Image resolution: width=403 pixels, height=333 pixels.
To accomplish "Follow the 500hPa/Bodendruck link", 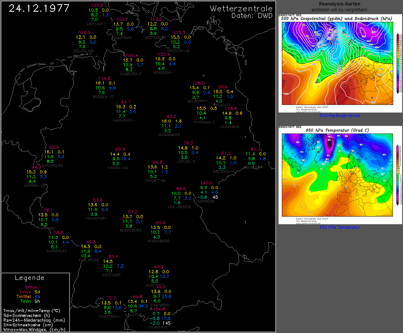I will [x=339, y=115].
